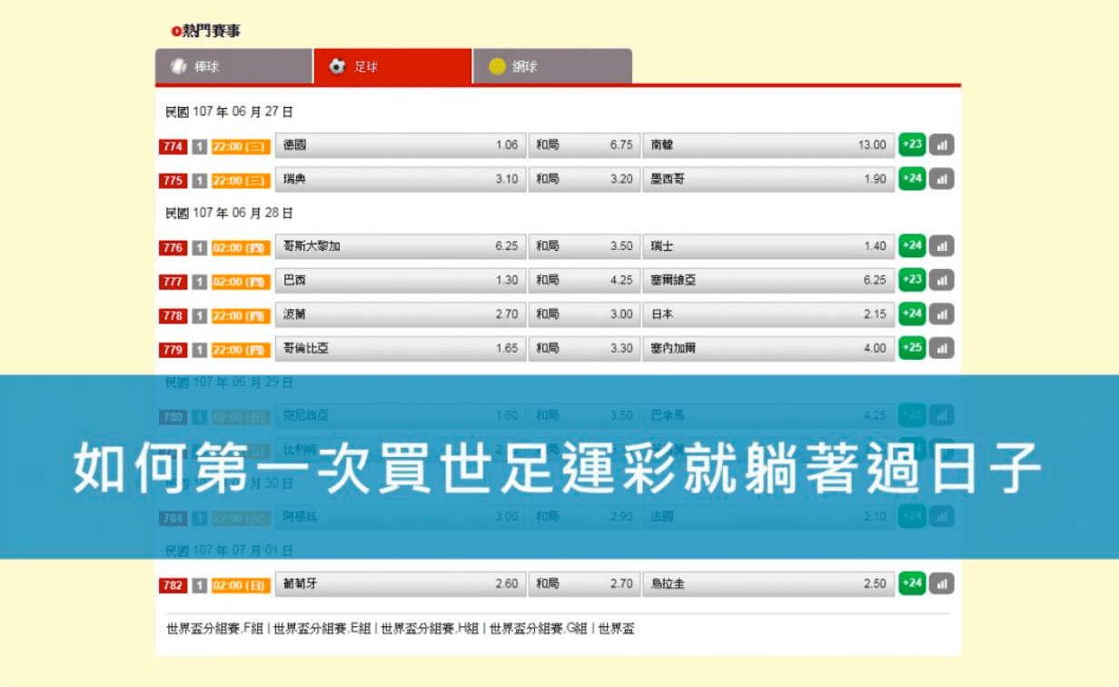Screen dimensions: 1119x687
Task: Bet on 塞內加爾 at odds 4.00
Action: click(x=769, y=348)
